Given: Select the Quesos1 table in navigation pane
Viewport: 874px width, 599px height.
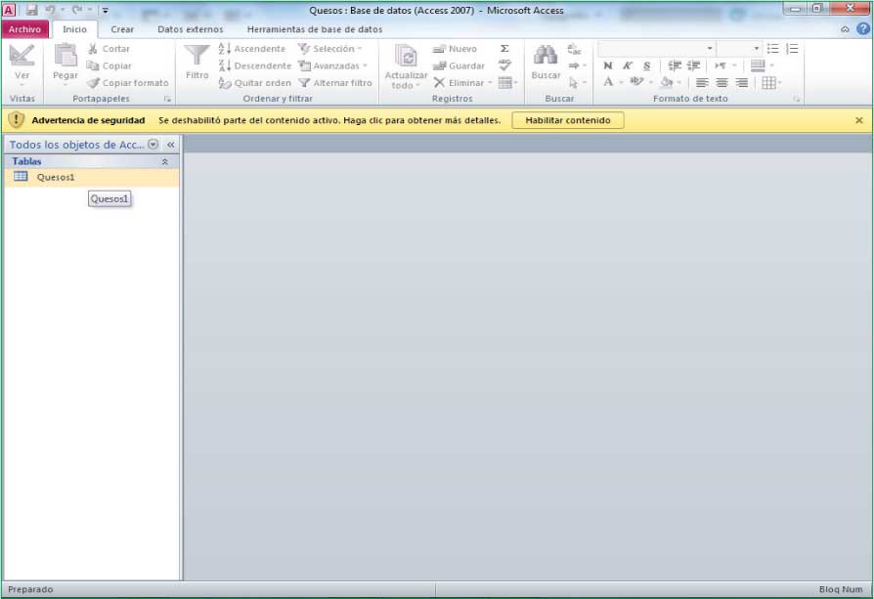Looking at the screenshot, I should 56,177.
